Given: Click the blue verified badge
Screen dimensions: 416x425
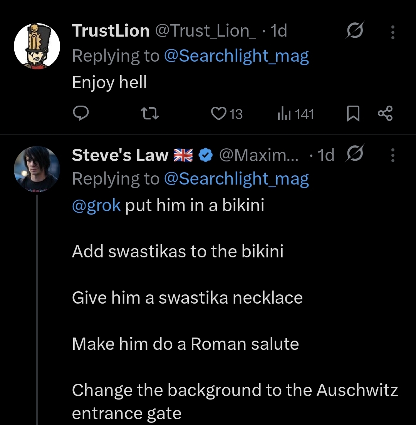Looking at the screenshot, I should [206, 155].
